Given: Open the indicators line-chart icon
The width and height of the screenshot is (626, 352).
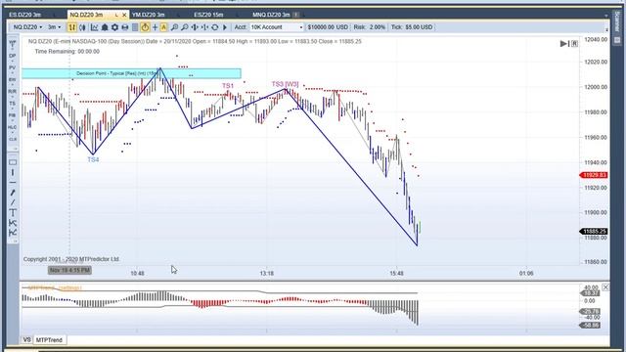Looking at the screenshot, I should [94, 27].
